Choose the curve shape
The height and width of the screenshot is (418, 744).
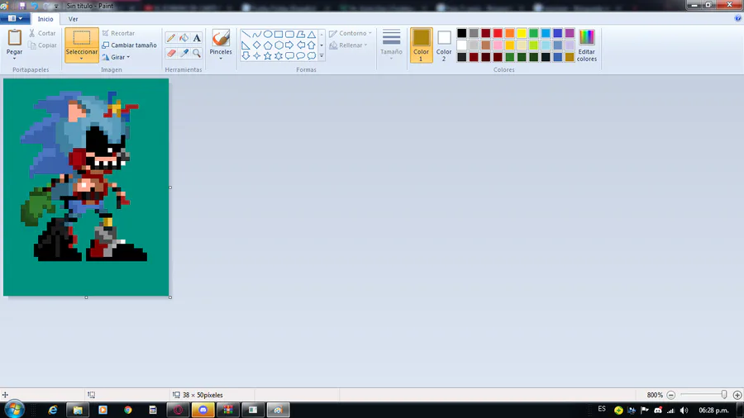coord(257,34)
